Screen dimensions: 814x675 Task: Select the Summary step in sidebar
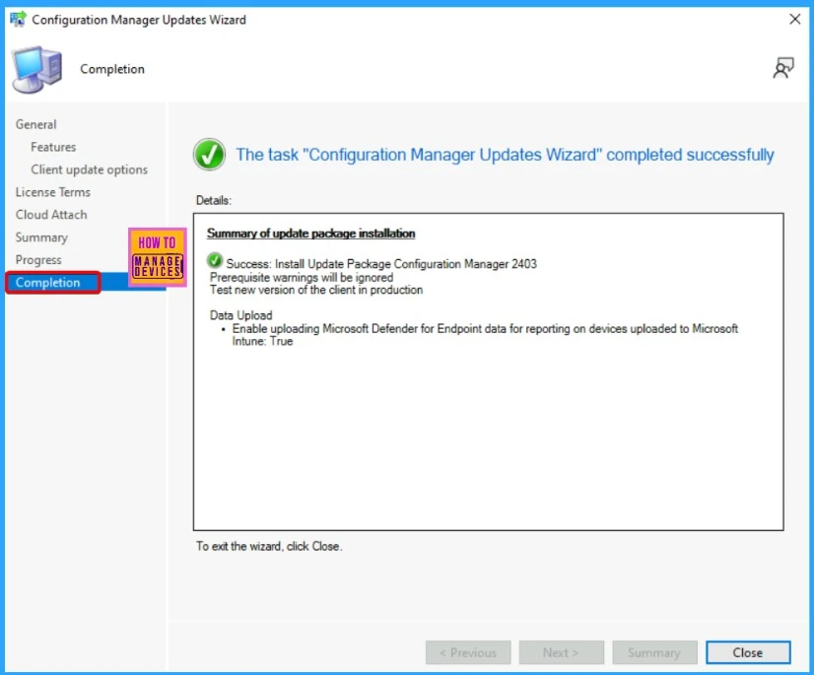pyautogui.click(x=41, y=237)
